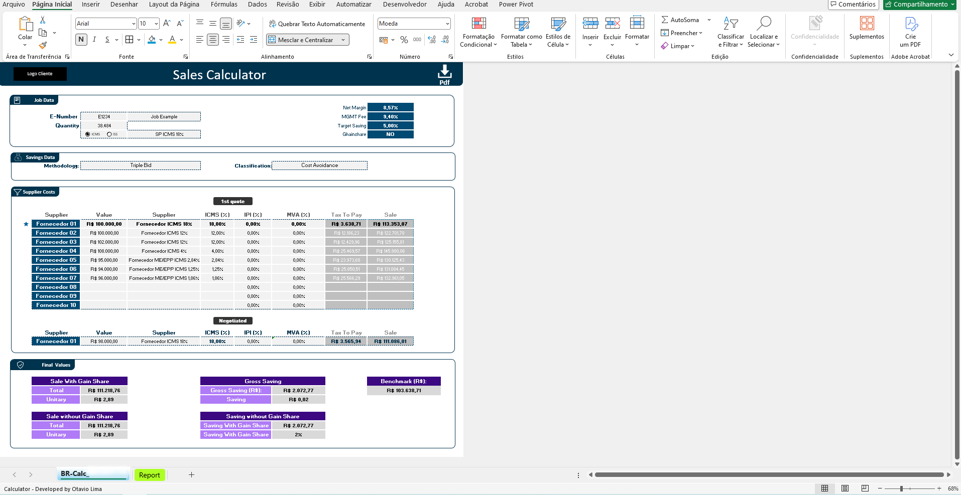Click the Comentários button
The width and height of the screenshot is (961, 495).
[x=853, y=5]
